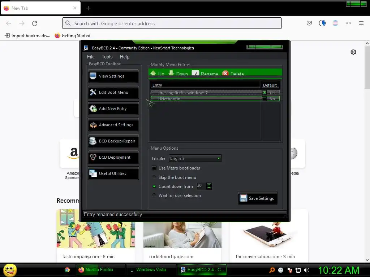Open the Locale dropdown
This screenshot has width=370, height=277.
tap(195, 158)
